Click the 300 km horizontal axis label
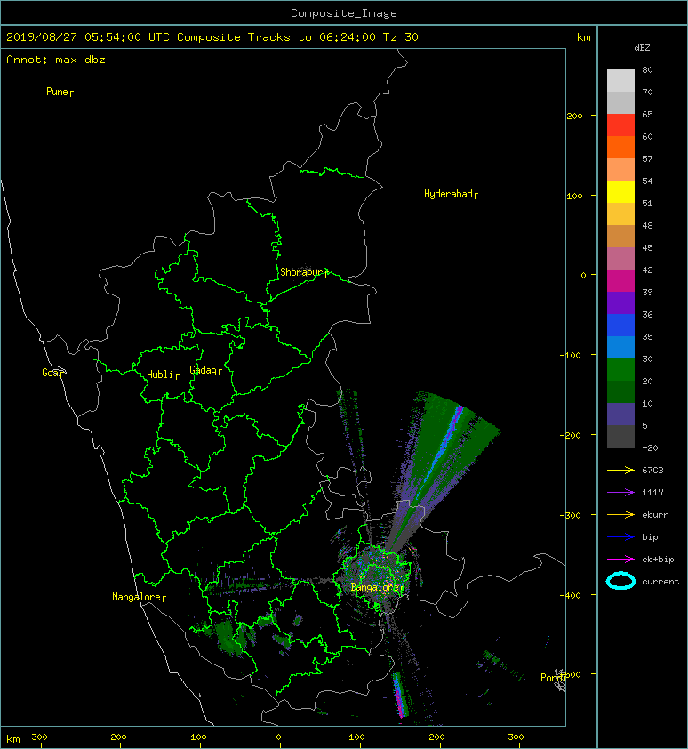This screenshot has width=688, height=749. coord(516,737)
